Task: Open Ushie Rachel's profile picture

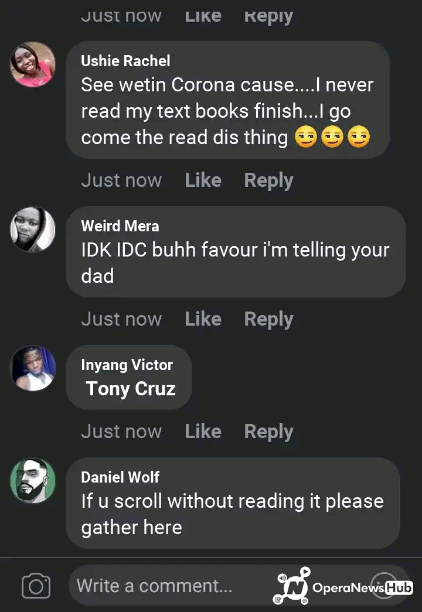Action: click(x=33, y=64)
